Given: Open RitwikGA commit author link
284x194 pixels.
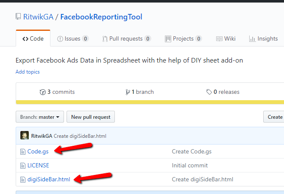Looking at the screenshot, I should tap(42, 136).
